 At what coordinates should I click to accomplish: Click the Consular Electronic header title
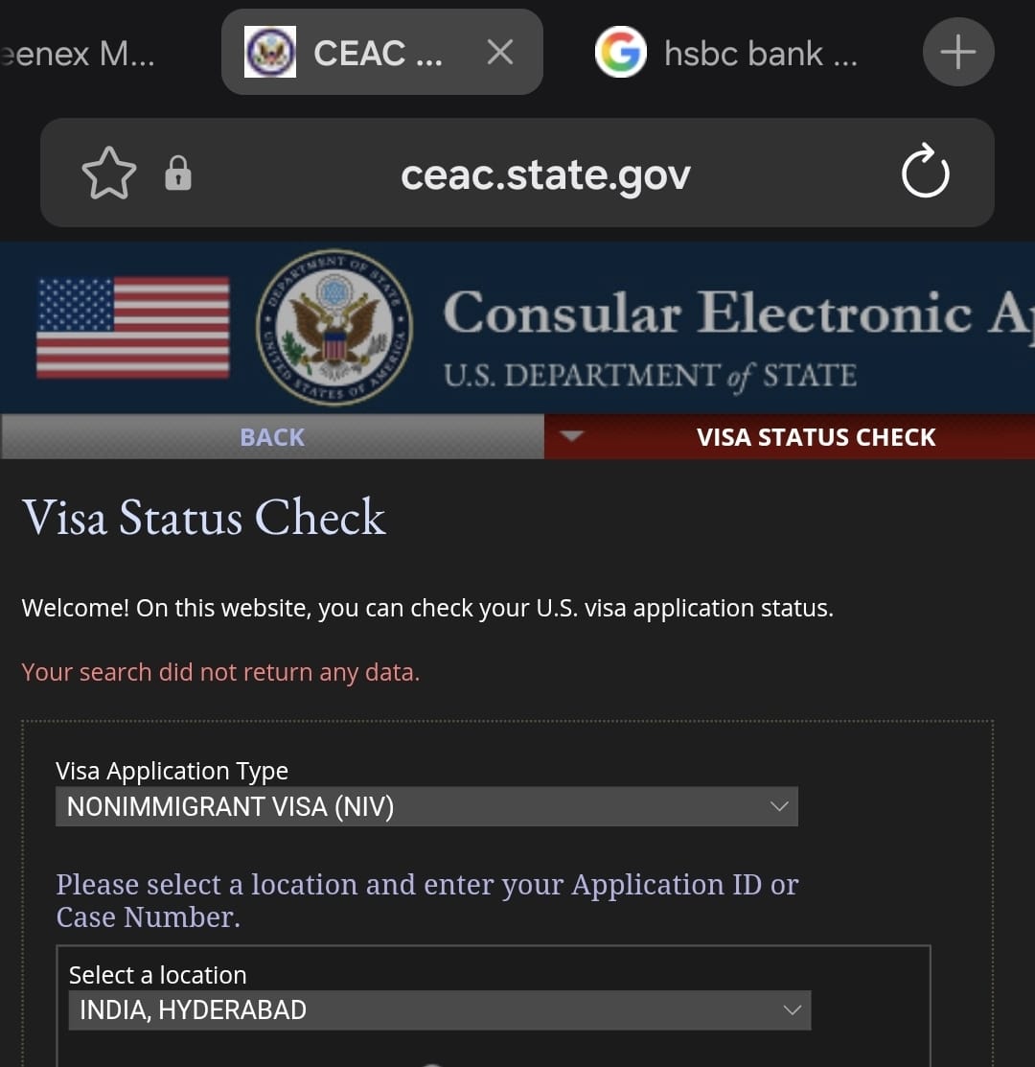739,312
